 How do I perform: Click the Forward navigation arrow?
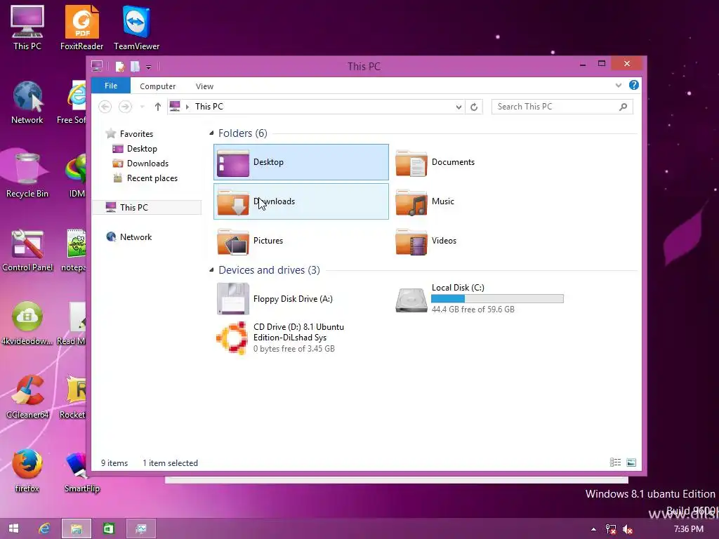[125, 107]
